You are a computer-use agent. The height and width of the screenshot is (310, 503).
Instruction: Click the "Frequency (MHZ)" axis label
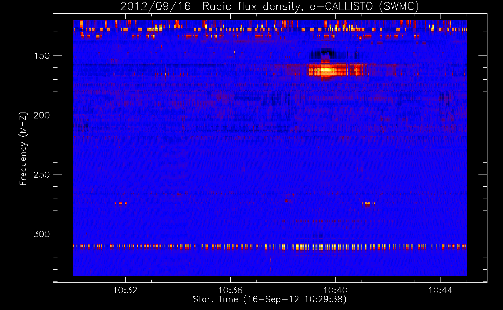[23, 148]
